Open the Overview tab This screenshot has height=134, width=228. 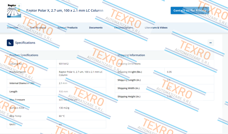[12, 27]
